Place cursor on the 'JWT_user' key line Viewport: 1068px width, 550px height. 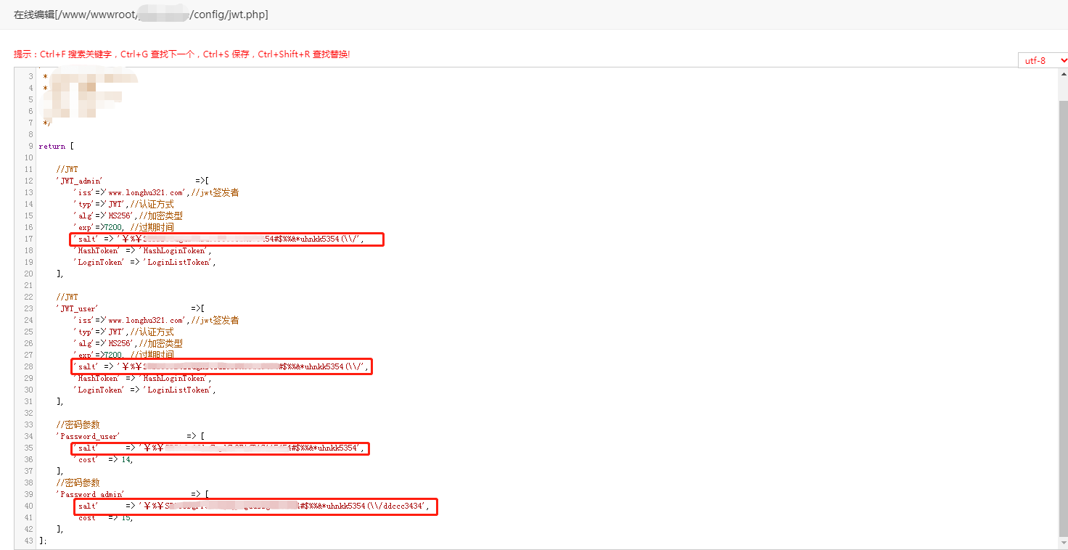[x=78, y=308]
